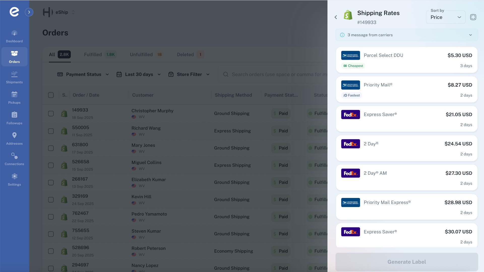This screenshot has width=484, height=272.
Task: Open the Sort by Price dropdown
Action: [x=445, y=17]
